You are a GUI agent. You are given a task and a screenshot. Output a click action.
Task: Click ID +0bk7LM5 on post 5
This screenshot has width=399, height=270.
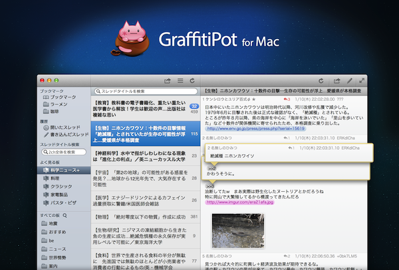pos(347,256)
